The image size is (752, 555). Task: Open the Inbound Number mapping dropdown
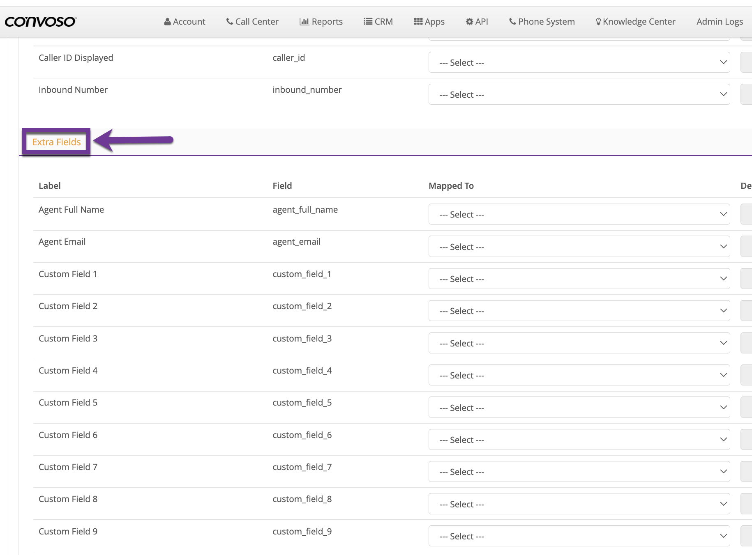coord(579,94)
